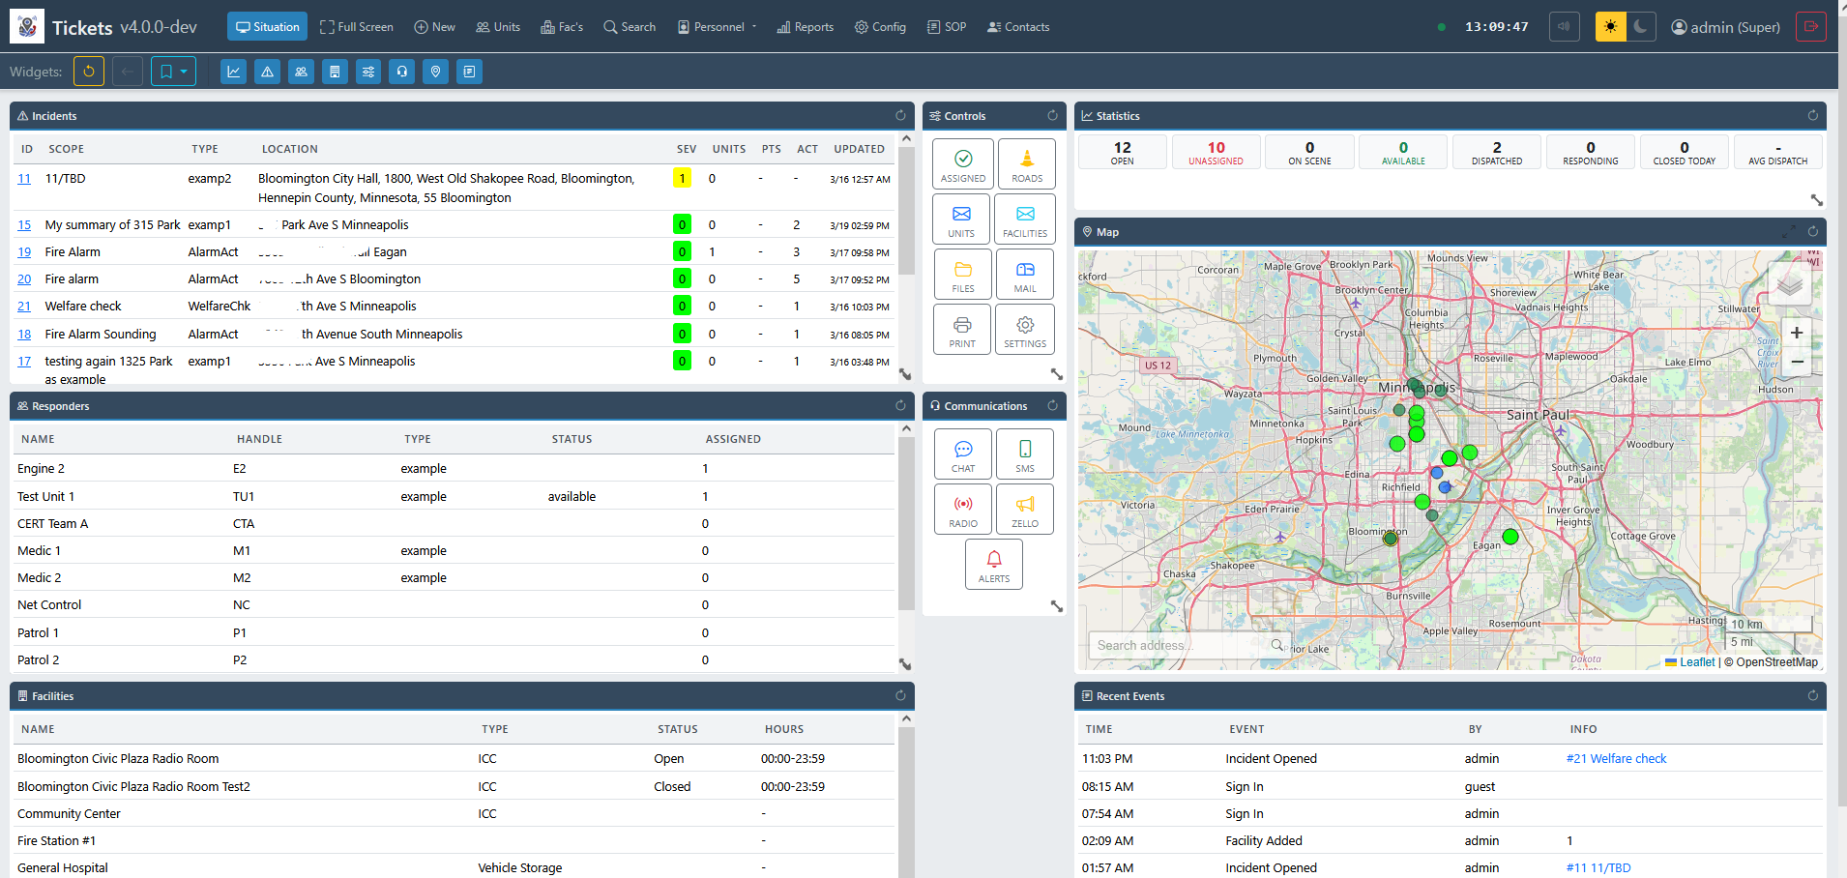Open the #21 Welfare check event link
1847x878 pixels.
pos(1616,759)
